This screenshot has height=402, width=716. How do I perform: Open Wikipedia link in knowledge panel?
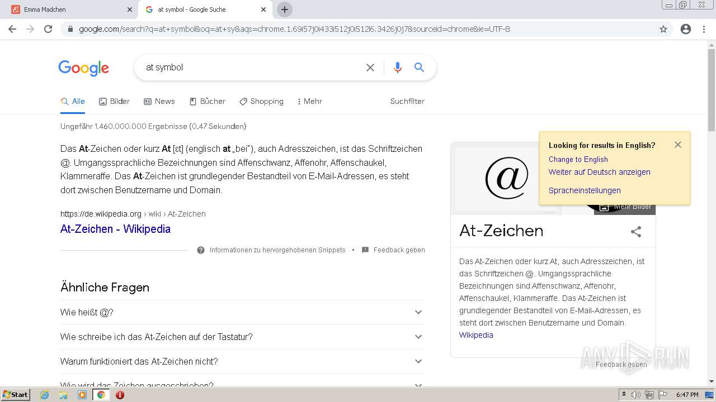[476, 336]
